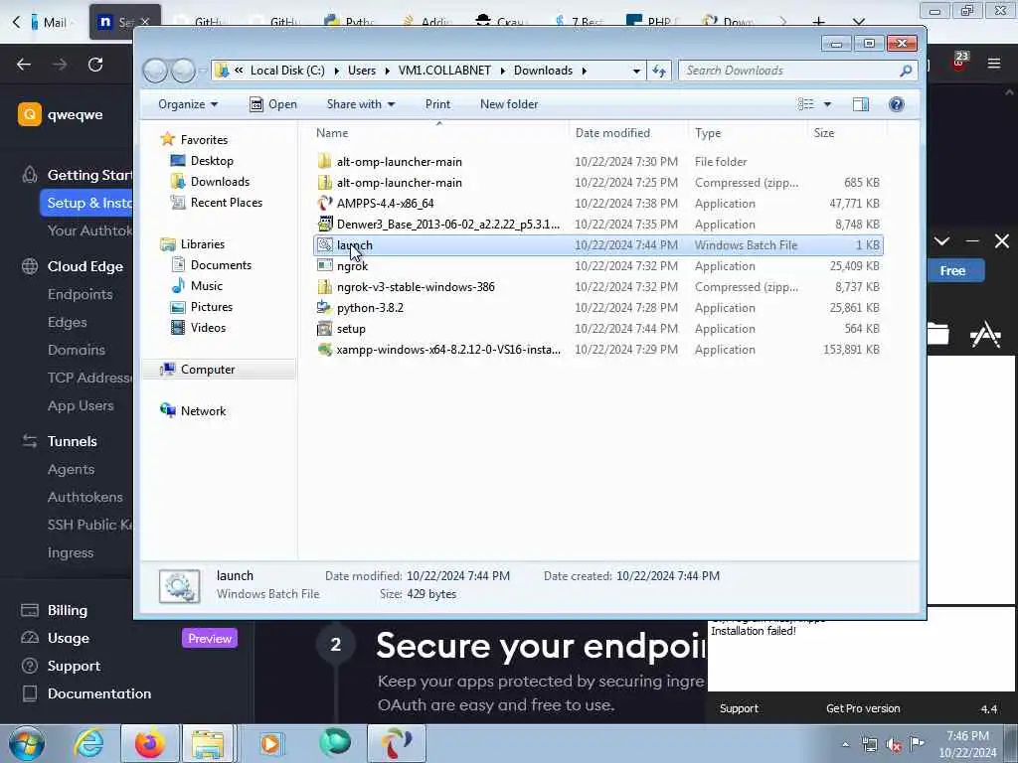
Task: Click Support in ngrok sidebar
Action: pos(74,667)
